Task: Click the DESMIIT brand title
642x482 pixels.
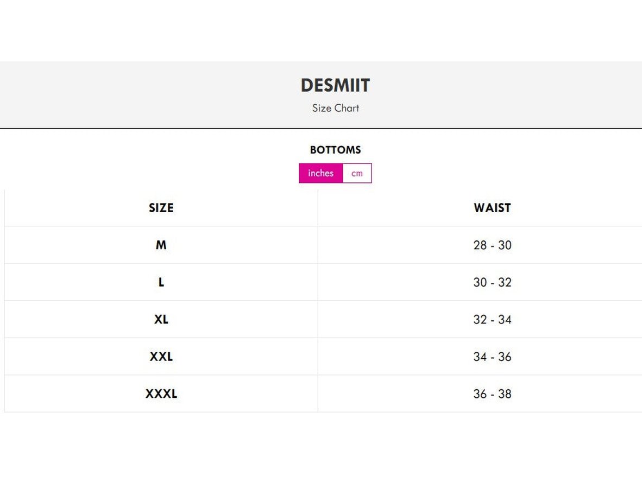Action: pyautogui.click(x=335, y=85)
